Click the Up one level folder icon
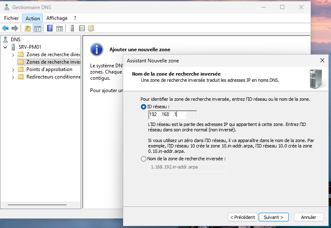The height and width of the screenshot is (228, 331). click(x=28, y=28)
